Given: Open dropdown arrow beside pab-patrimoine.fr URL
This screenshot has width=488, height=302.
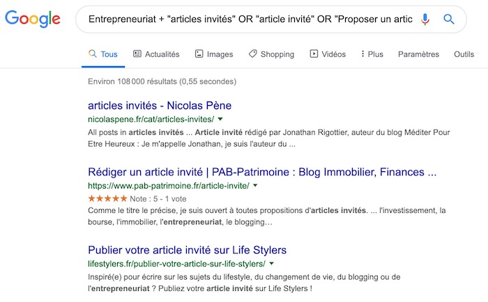Looking at the screenshot, I should (255, 186).
